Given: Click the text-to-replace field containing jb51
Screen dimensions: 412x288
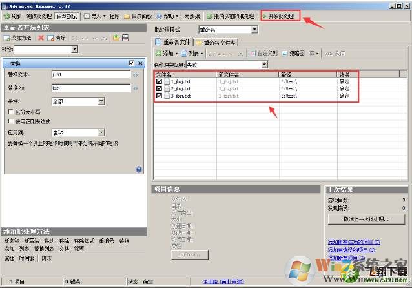Looking at the screenshot, I should [x=91, y=75].
